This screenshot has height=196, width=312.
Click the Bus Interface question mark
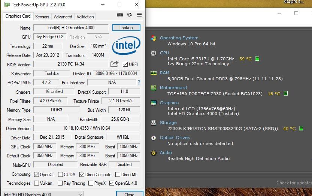(139, 82)
